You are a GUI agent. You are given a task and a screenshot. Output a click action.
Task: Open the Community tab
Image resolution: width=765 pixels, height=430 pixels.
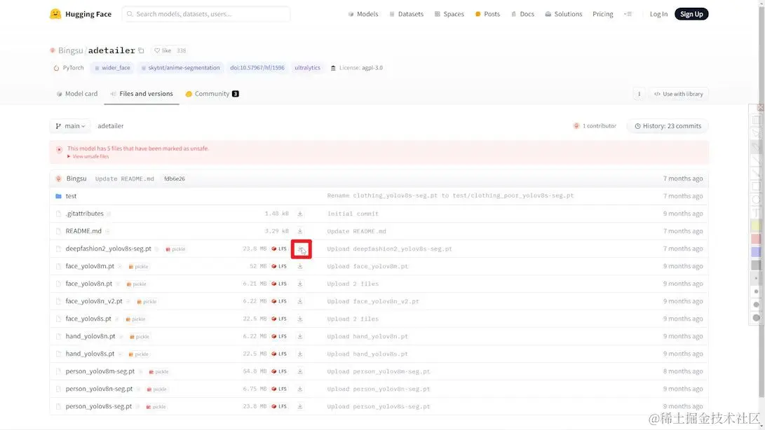coord(212,94)
